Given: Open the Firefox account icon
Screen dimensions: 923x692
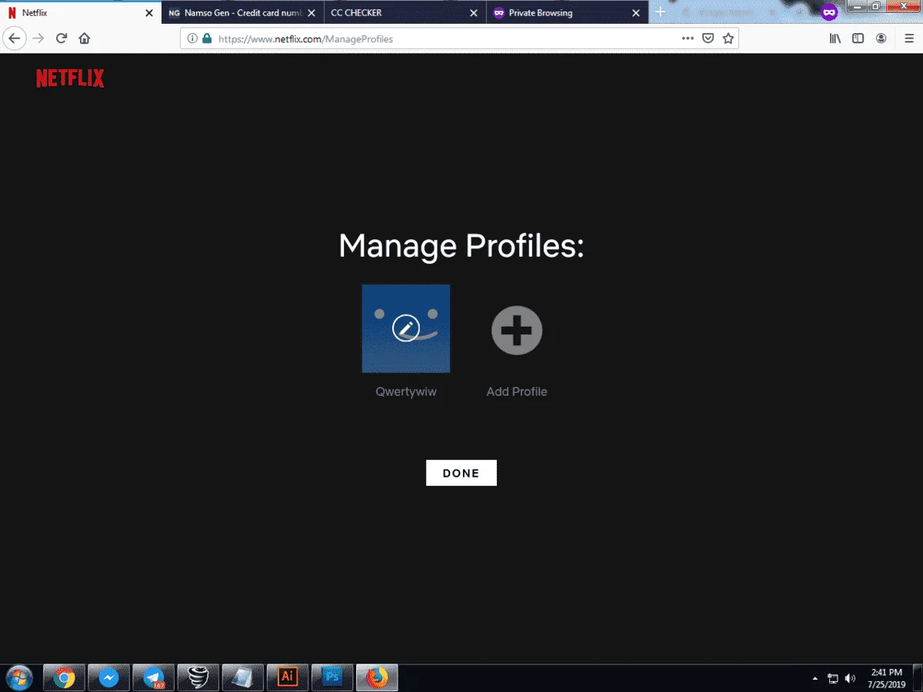Looking at the screenshot, I should click(x=881, y=38).
